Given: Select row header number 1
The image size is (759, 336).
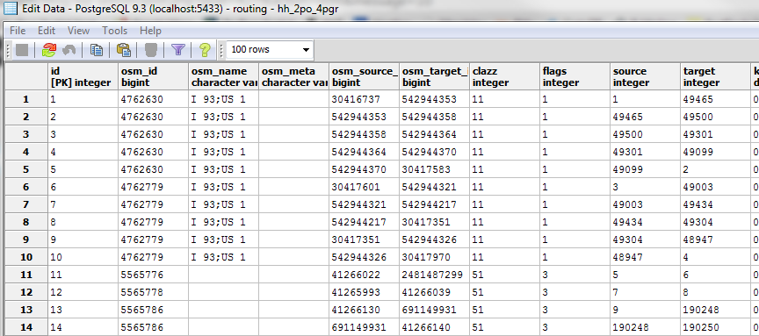Looking at the screenshot, I should coord(26,100).
